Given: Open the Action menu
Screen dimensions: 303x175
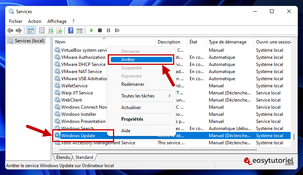Looking at the screenshot, I should click(35, 21).
